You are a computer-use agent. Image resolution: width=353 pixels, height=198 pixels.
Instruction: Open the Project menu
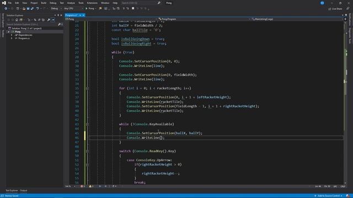[34, 3]
